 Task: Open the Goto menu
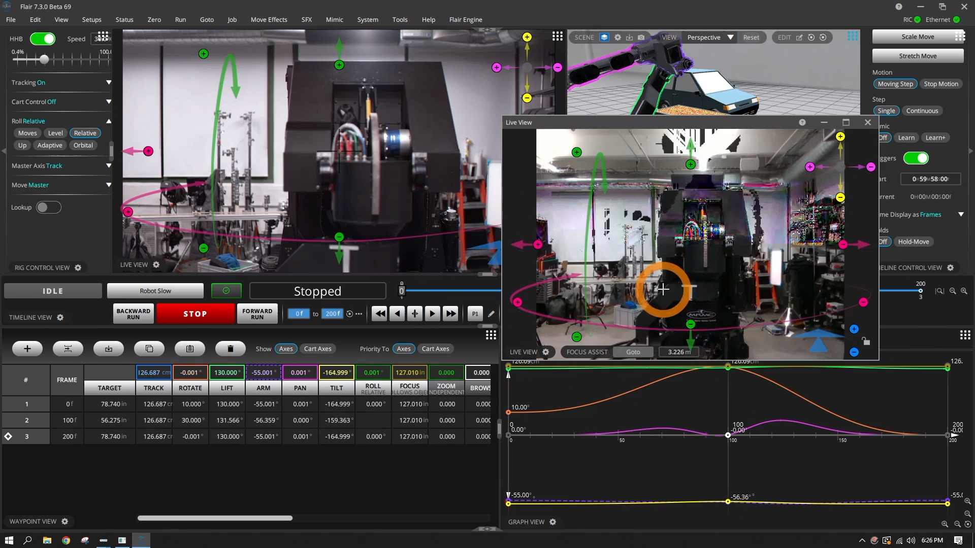[207, 19]
